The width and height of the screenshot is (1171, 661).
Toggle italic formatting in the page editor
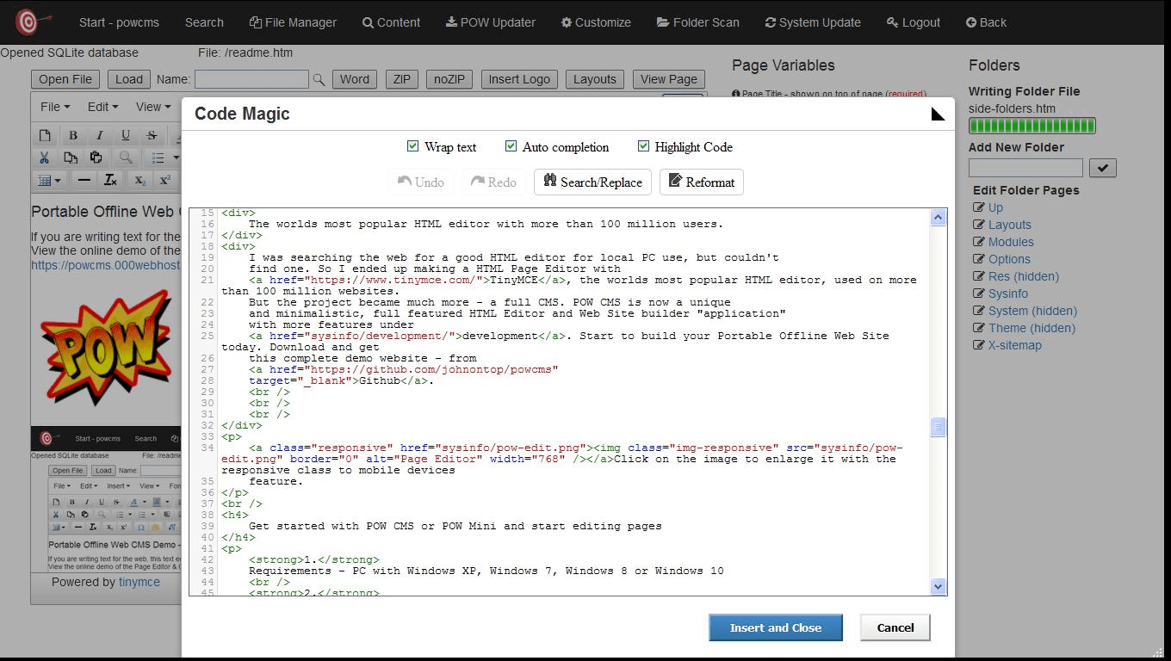coord(99,135)
